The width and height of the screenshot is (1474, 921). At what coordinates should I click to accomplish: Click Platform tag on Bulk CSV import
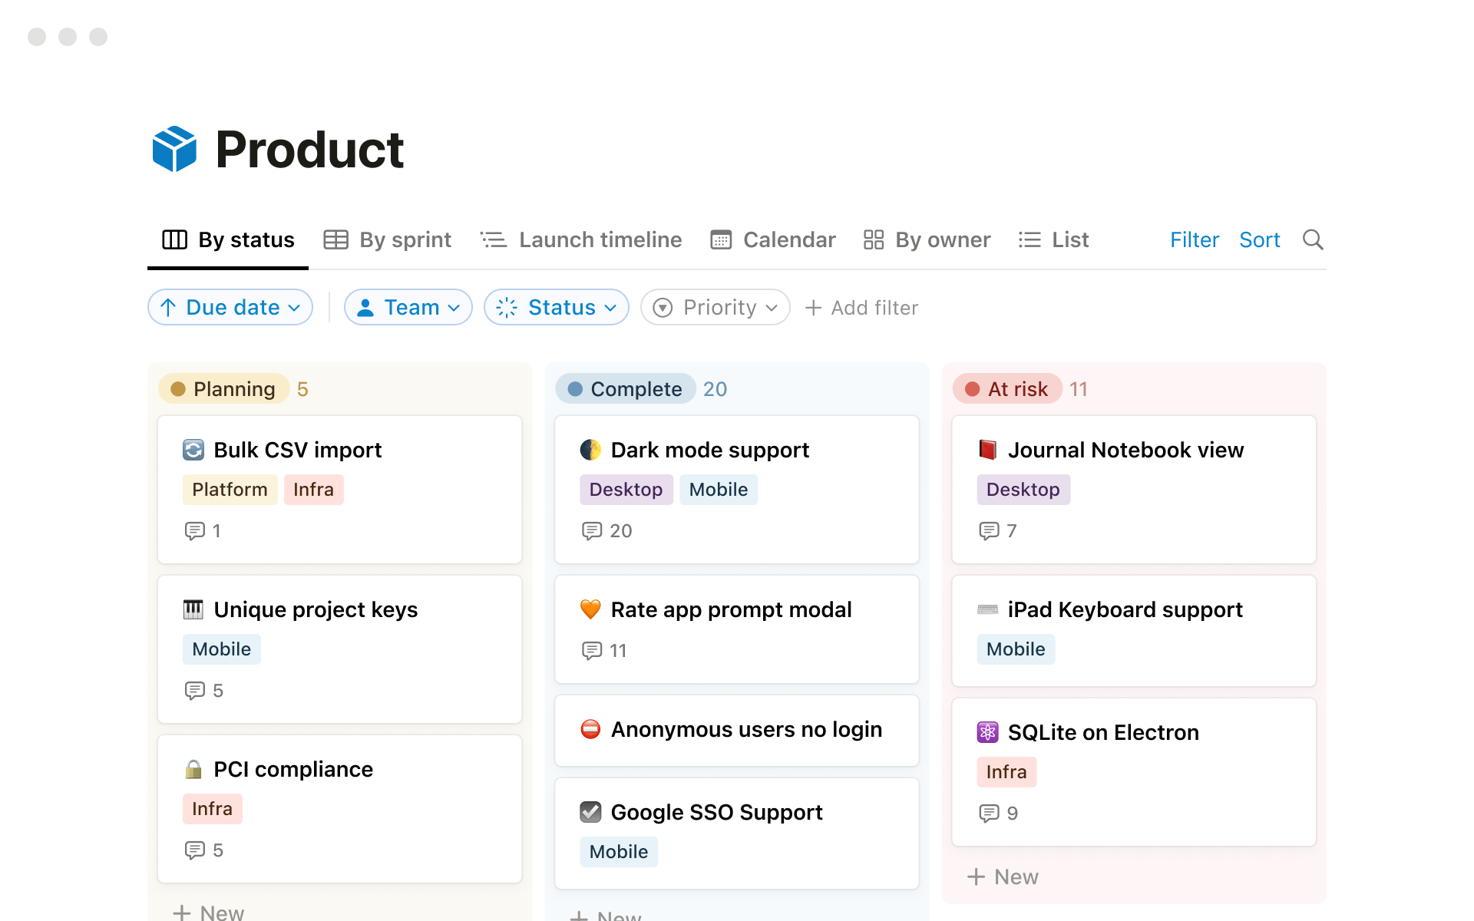pos(230,490)
